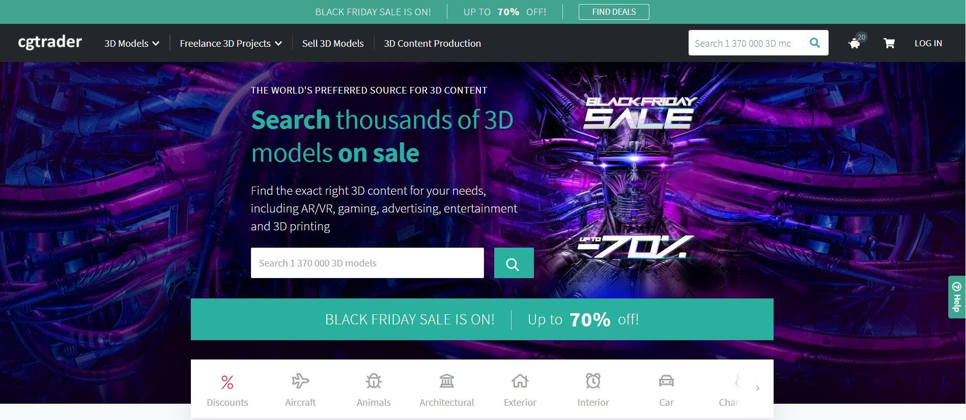966x420 pixels.
Task: Open the shopping cart icon
Action: (x=889, y=43)
